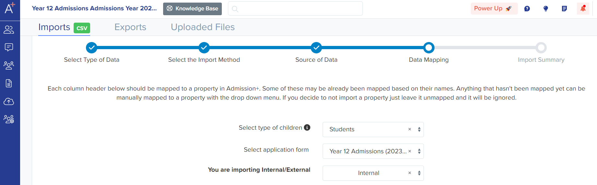Viewport: 597px width, 185px height.
Task: Open the notifications bell icon
Action: [583, 8]
